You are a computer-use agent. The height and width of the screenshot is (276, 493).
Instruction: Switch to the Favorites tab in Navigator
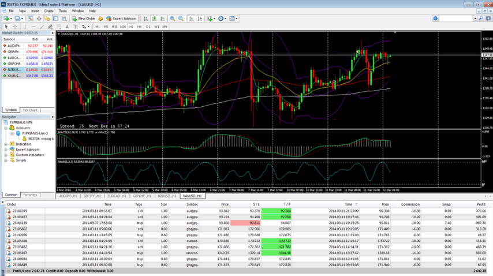(x=30, y=195)
